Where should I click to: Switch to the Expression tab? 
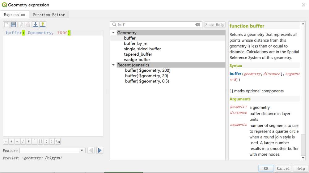click(15, 15)
